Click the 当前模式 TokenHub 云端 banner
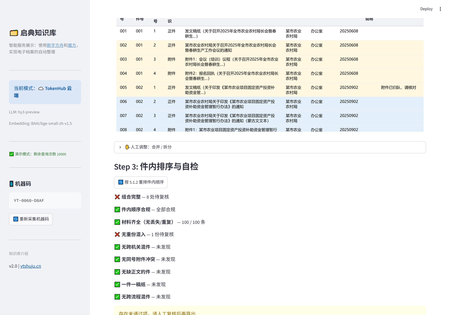The image size is (450, 315). [45, 92]
